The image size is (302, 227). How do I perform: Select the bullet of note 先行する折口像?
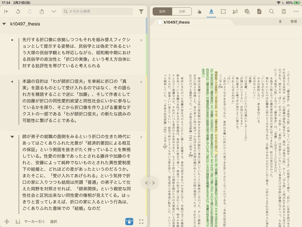click(x=12, y=40)
